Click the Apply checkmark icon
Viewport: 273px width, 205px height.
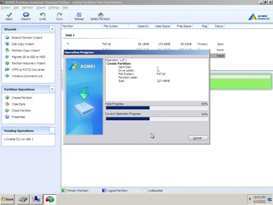[9, 15]
